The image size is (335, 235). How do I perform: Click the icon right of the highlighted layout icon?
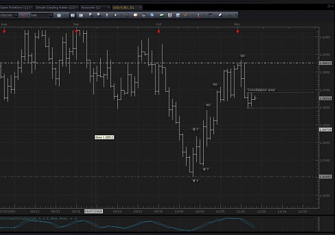coord(81,16)
